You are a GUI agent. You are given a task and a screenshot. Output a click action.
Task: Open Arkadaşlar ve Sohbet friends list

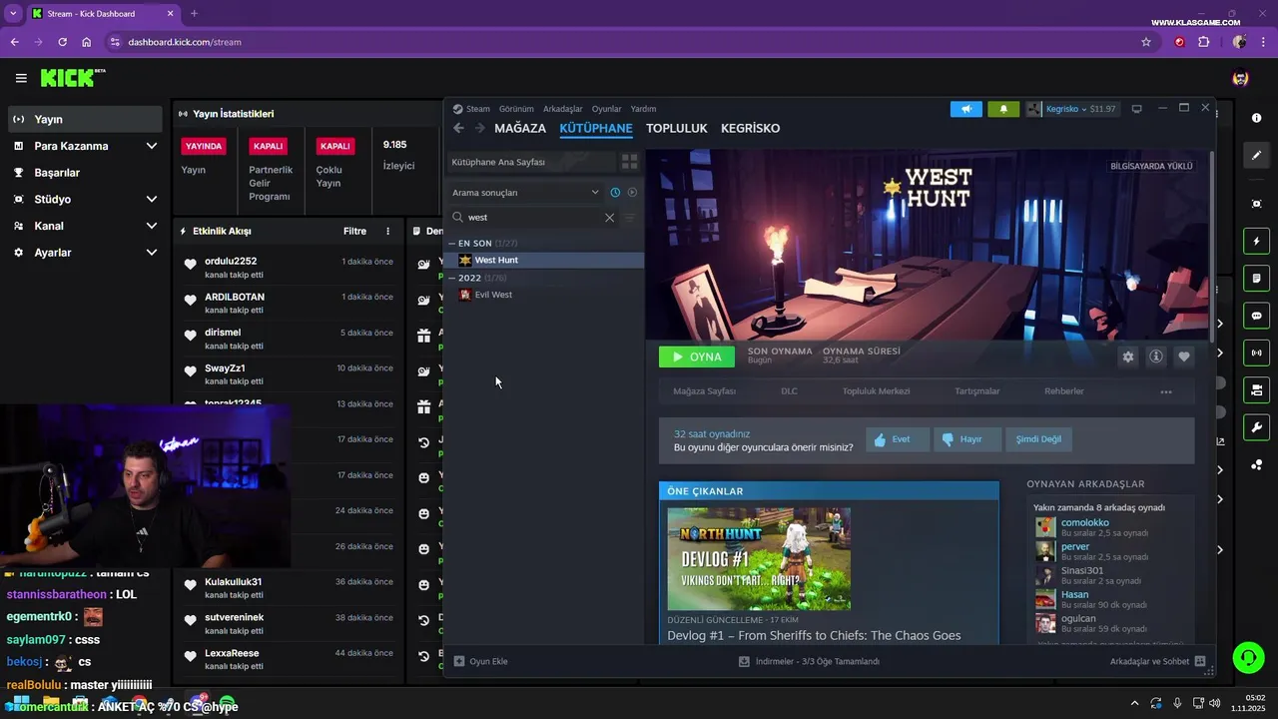point(1158,661)
